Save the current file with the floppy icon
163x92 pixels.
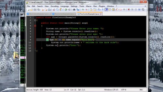(x=35, y=10)
